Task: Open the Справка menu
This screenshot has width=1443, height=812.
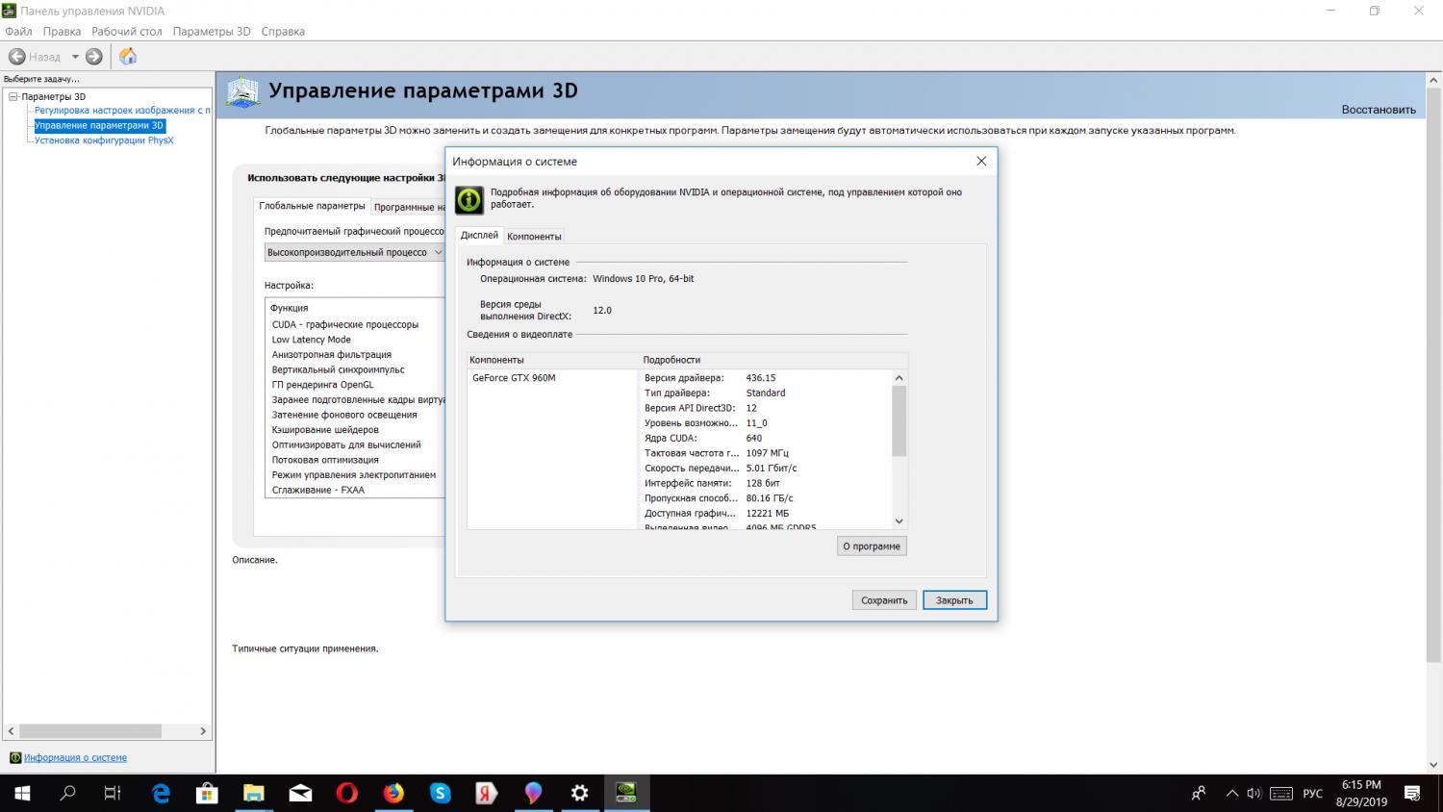Action: (283, 32)
